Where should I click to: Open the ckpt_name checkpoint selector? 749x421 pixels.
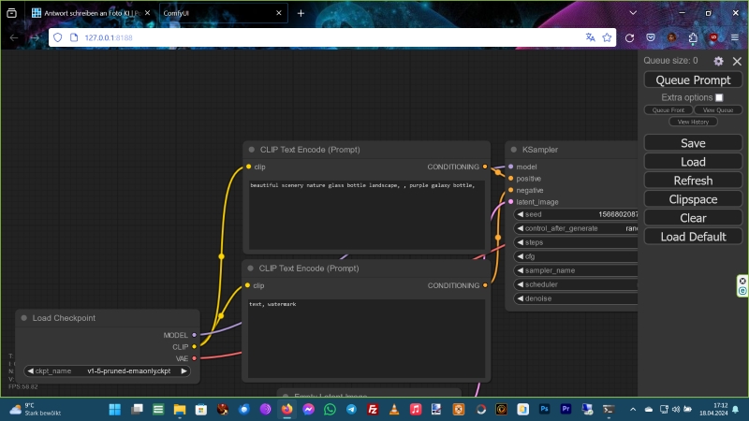(x=107, y=370)
